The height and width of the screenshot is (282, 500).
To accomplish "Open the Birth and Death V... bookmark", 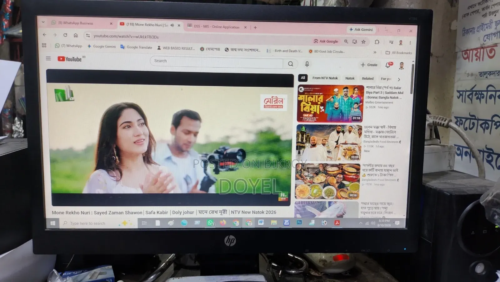I will point(285,51).
